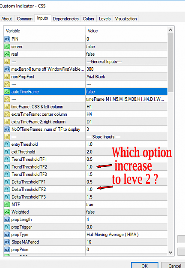Screen dimensions: 185x268
Task: Click the string icon beside extraTimeFrame: center column
Action: (7, 114)
